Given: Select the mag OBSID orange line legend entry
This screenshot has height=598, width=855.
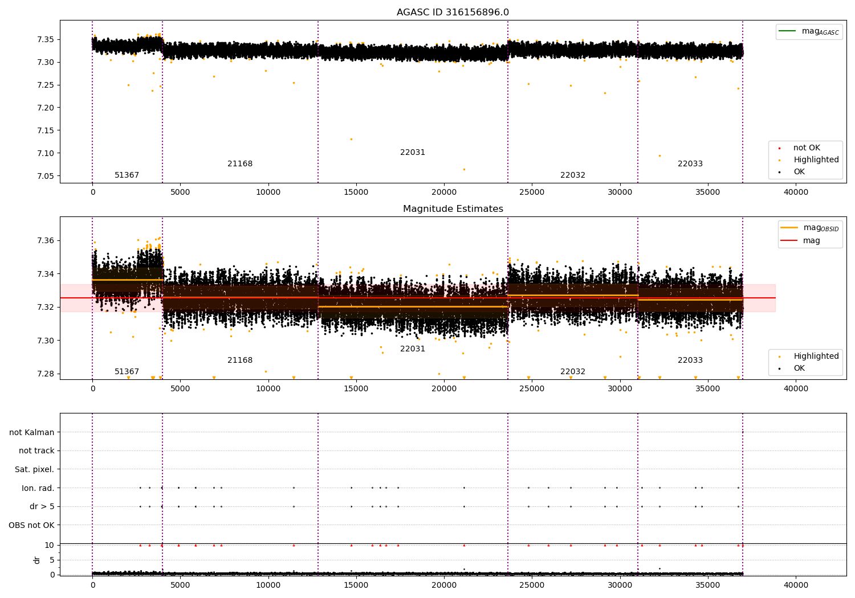Looking at the screenshot, I should coord(809,228).
